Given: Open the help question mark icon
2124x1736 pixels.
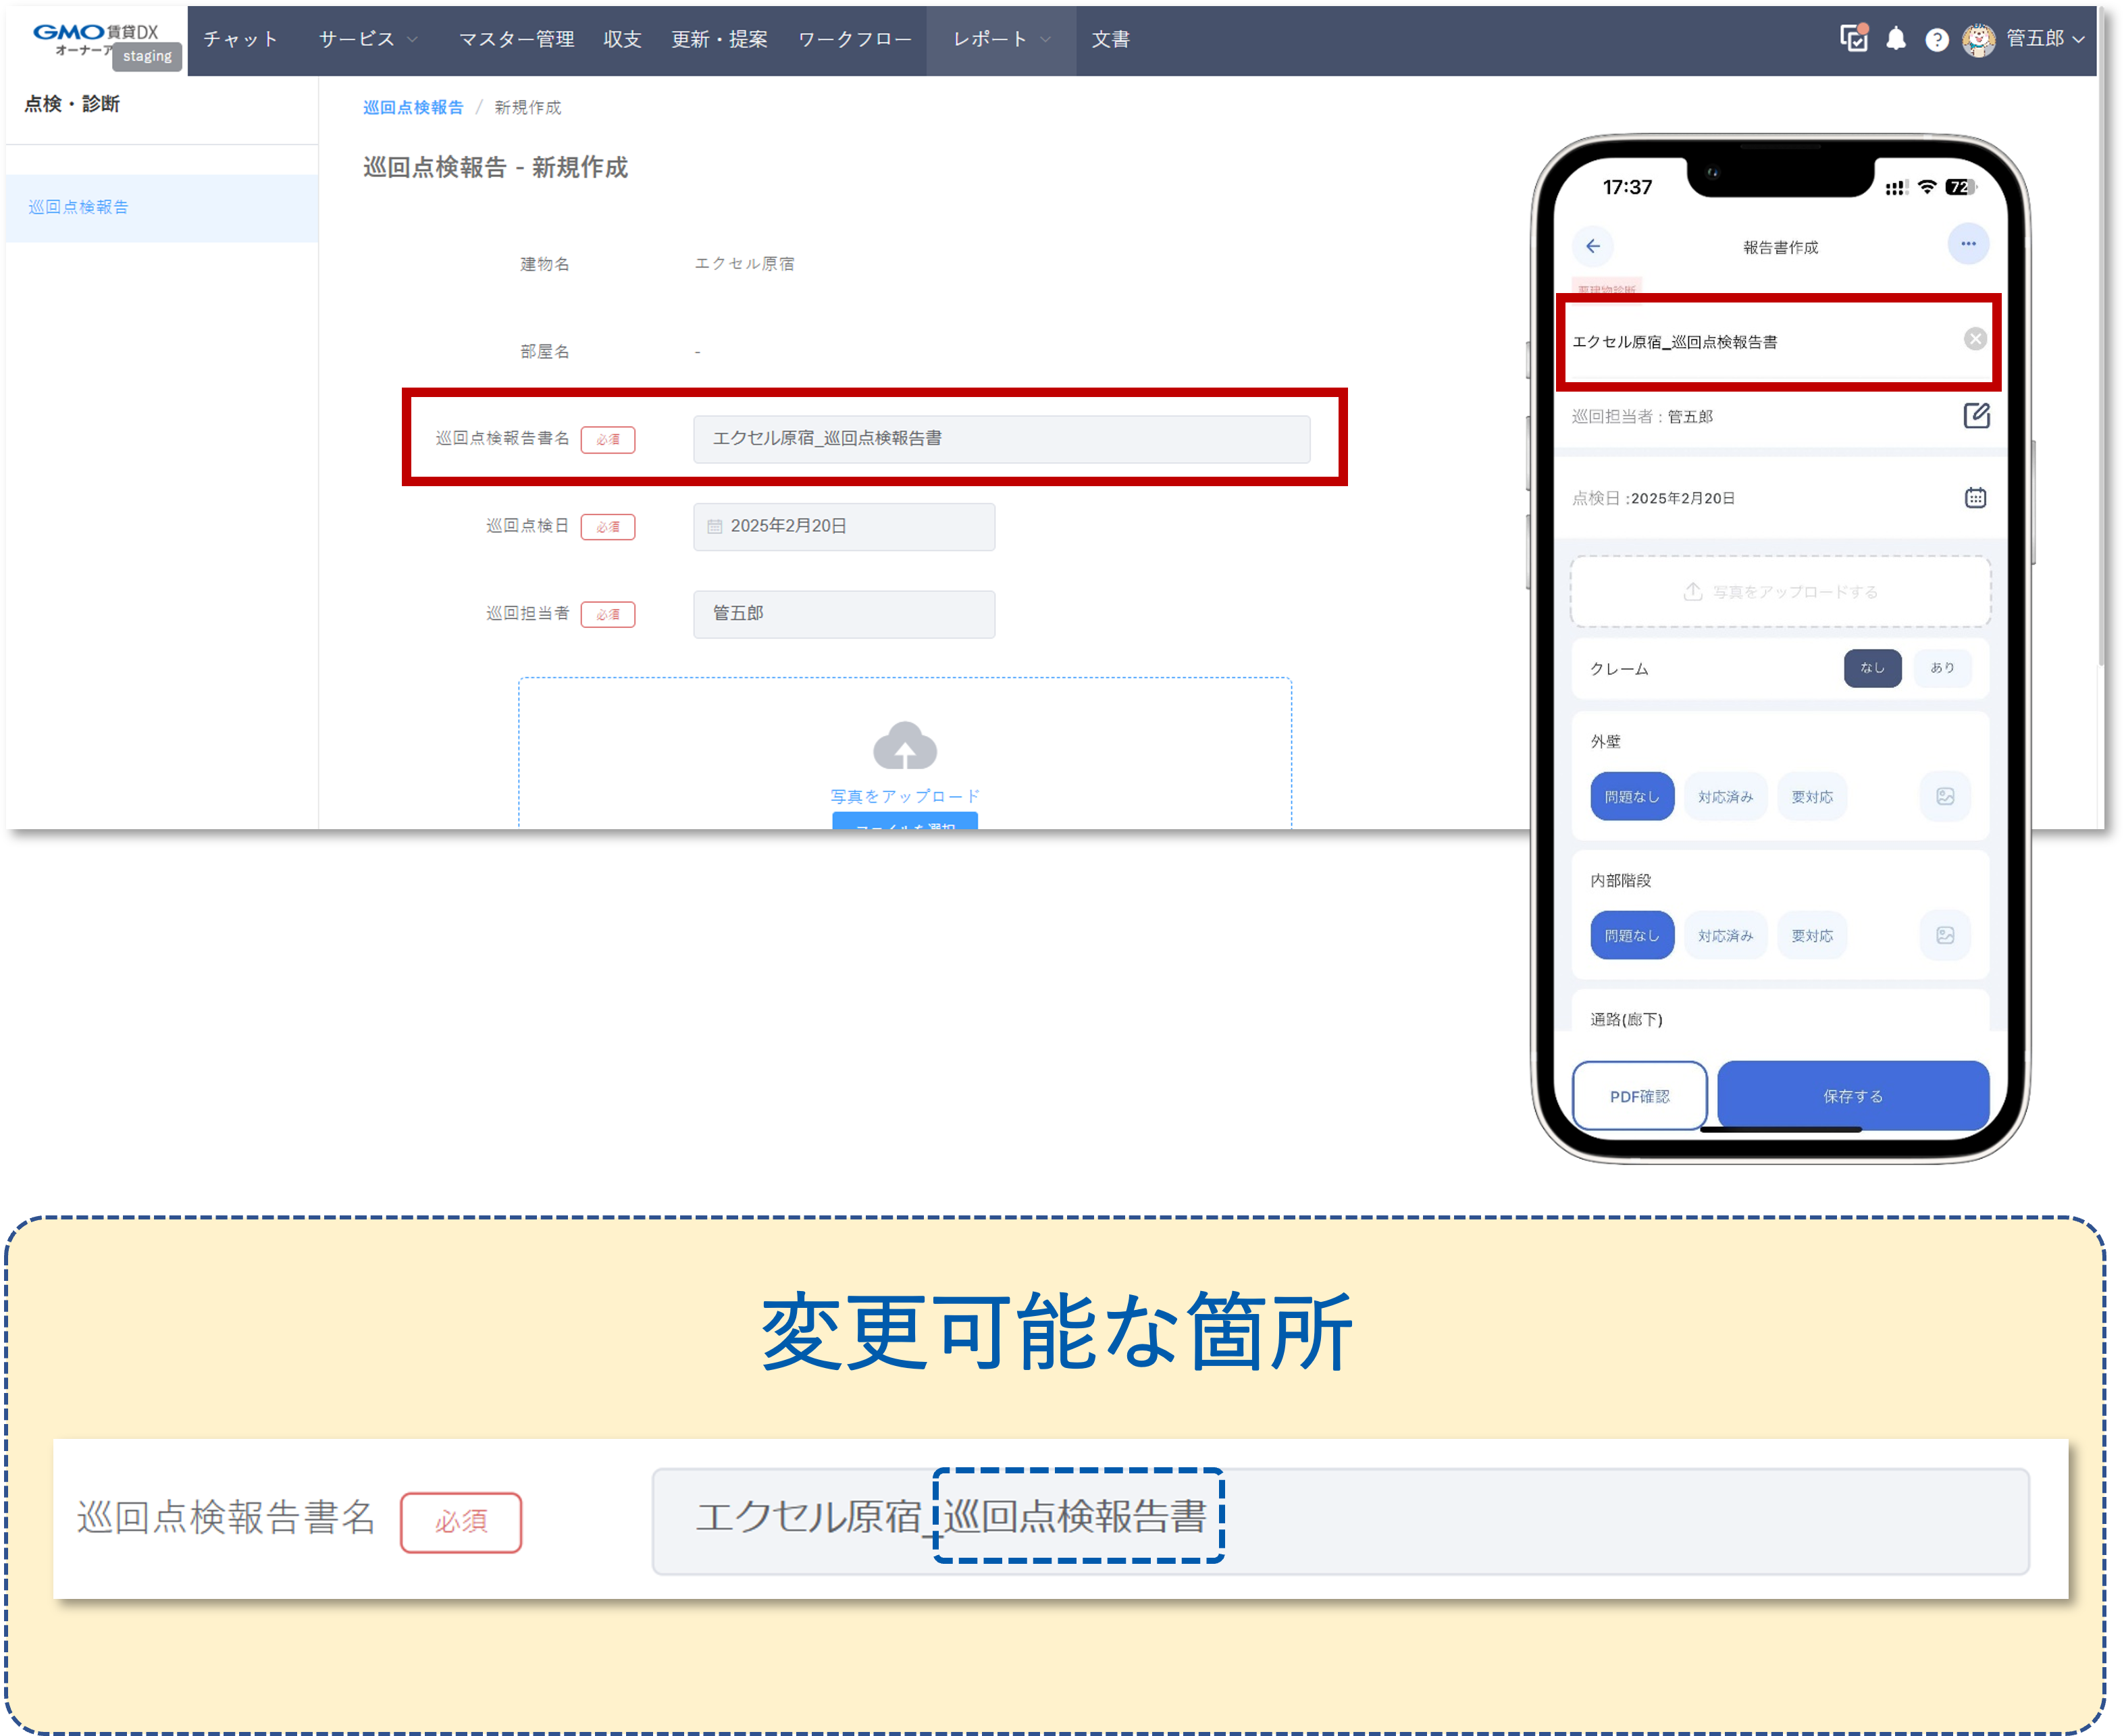Looking at the screenshot, I should tap(1936, 40).
